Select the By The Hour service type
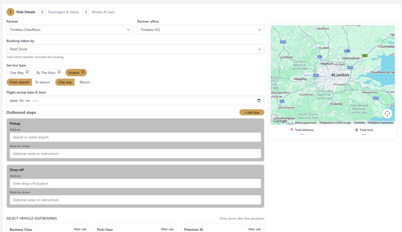Screen dimensions: 402x232 coord(48,73)
